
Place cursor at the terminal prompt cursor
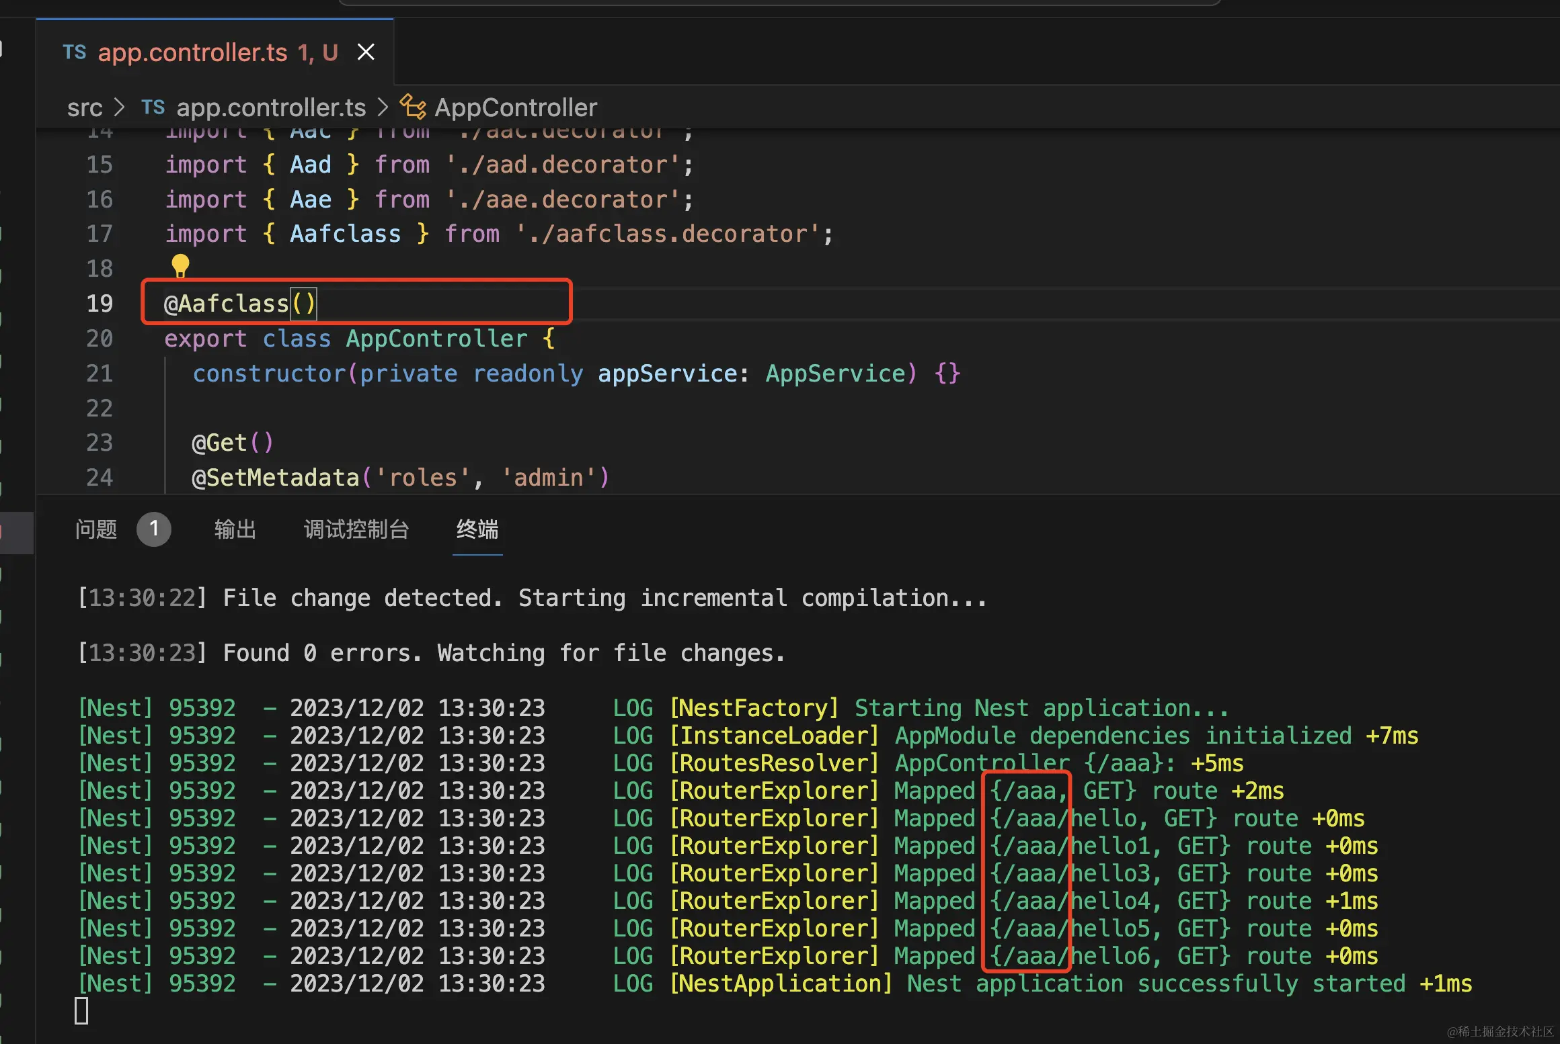pyautogui.click(x=81, y=1010)
